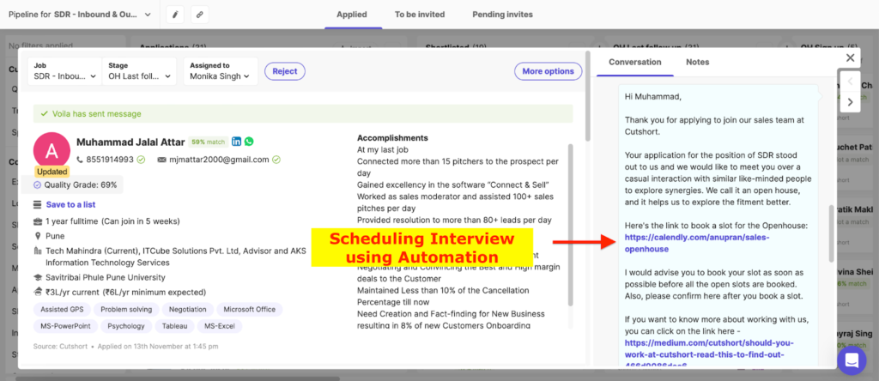Click the email envelope icon beside mjmattar2000

tap(162, 160)
